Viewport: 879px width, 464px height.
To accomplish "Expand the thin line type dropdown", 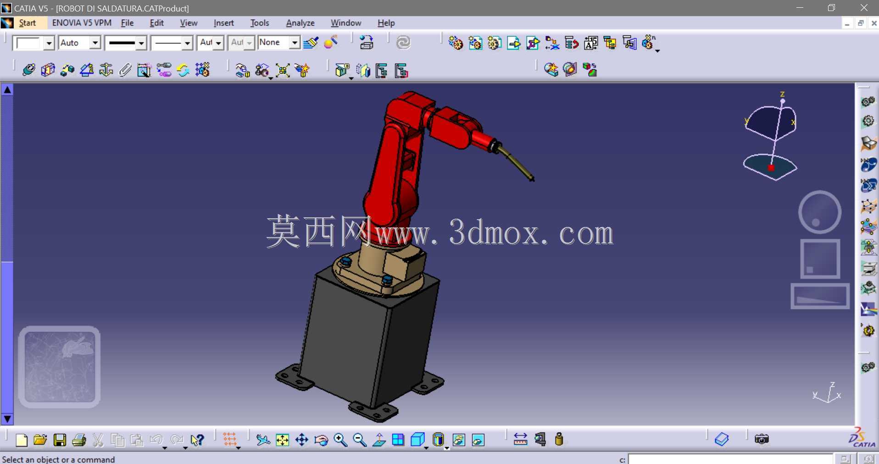I will point(187,43).
